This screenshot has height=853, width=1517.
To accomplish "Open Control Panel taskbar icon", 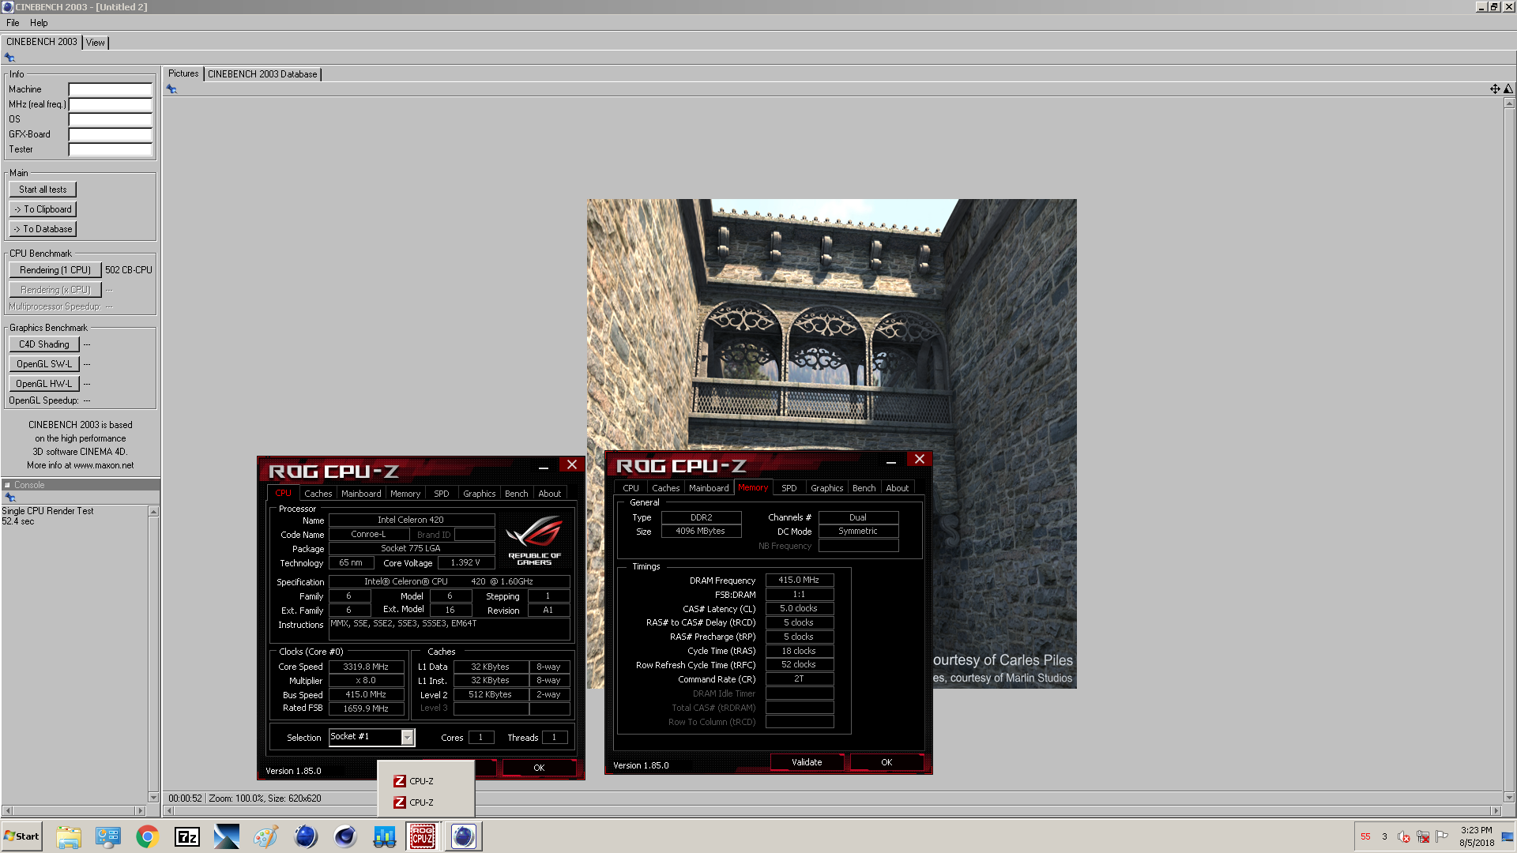I will pos(108,836).
